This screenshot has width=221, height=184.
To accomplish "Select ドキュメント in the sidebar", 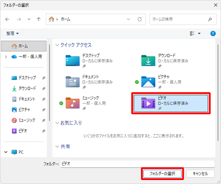I will tap(23, 99).
